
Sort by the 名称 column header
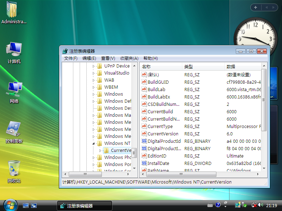click(x=161, y=66)
